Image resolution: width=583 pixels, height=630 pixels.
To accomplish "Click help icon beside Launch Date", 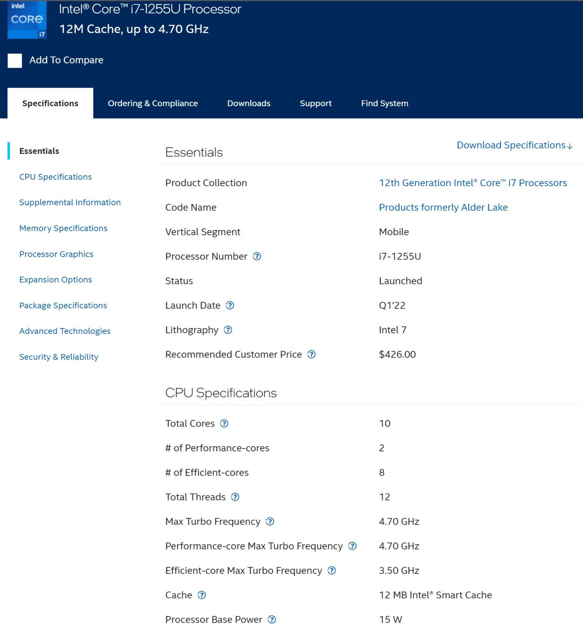I will (x=230, y=305).
